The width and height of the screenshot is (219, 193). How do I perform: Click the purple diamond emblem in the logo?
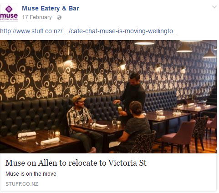(9, 9)
